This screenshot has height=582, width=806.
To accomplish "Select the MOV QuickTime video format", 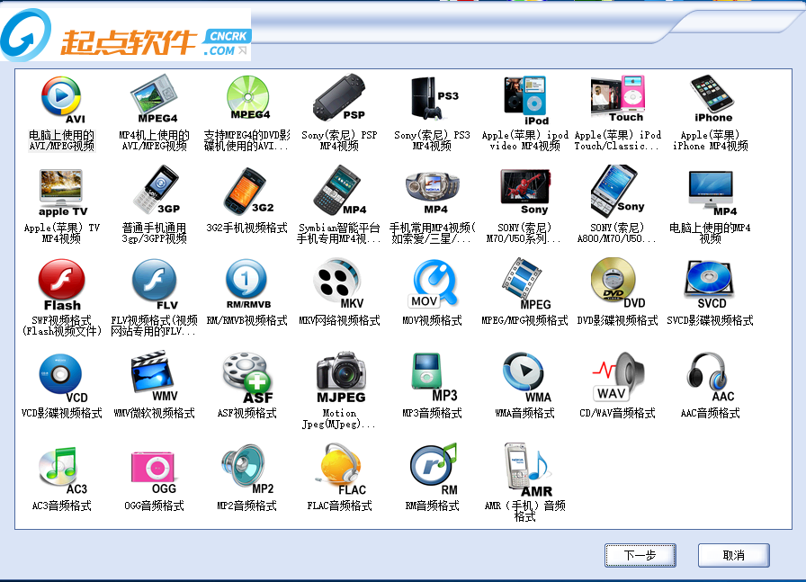I will pyautogui.click(x=432, y=283).
